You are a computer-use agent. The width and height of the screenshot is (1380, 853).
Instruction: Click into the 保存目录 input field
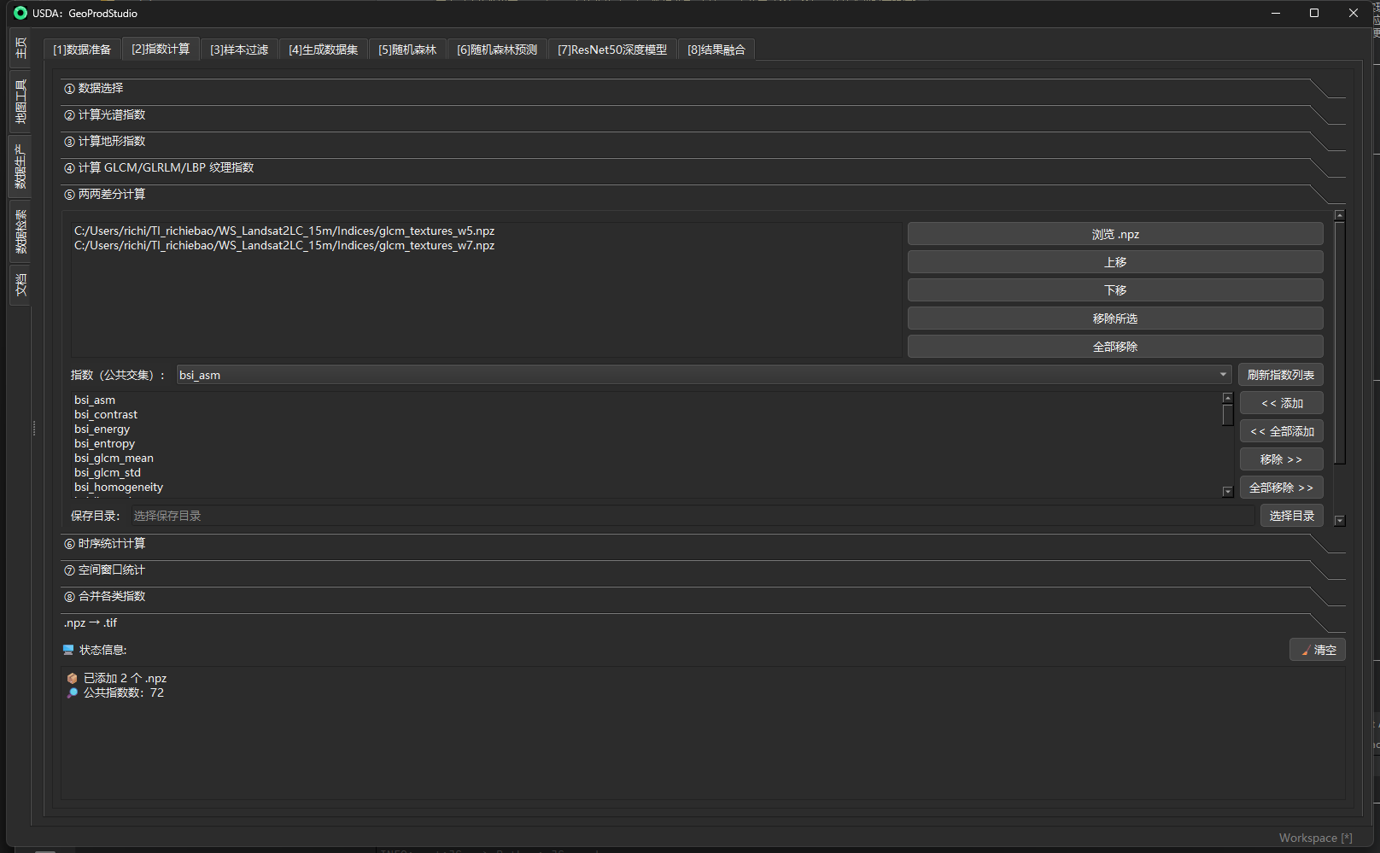pos(692,516)
